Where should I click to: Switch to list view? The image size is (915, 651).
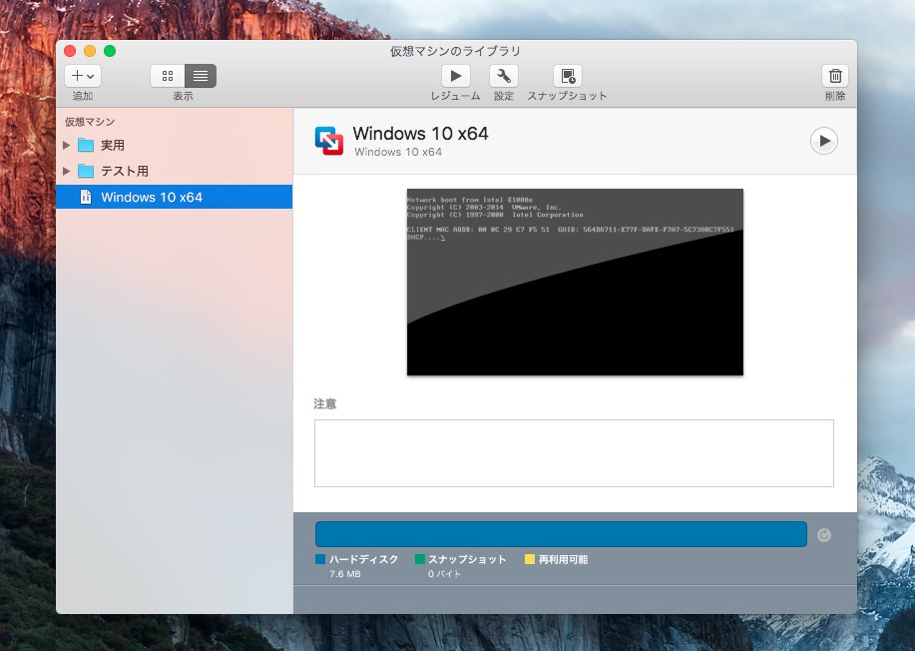(x=200, y=76)
